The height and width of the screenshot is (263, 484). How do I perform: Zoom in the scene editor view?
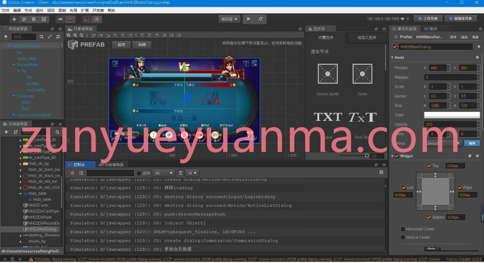pos(69,35)
